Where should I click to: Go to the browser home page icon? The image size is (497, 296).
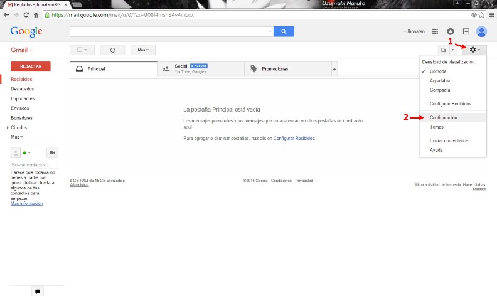pyautogui.click(x=36, y=15)
